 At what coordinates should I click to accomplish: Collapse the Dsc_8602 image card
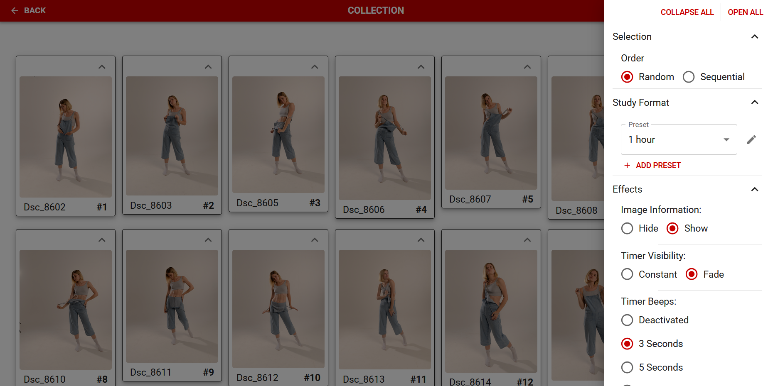pos(102,66)
